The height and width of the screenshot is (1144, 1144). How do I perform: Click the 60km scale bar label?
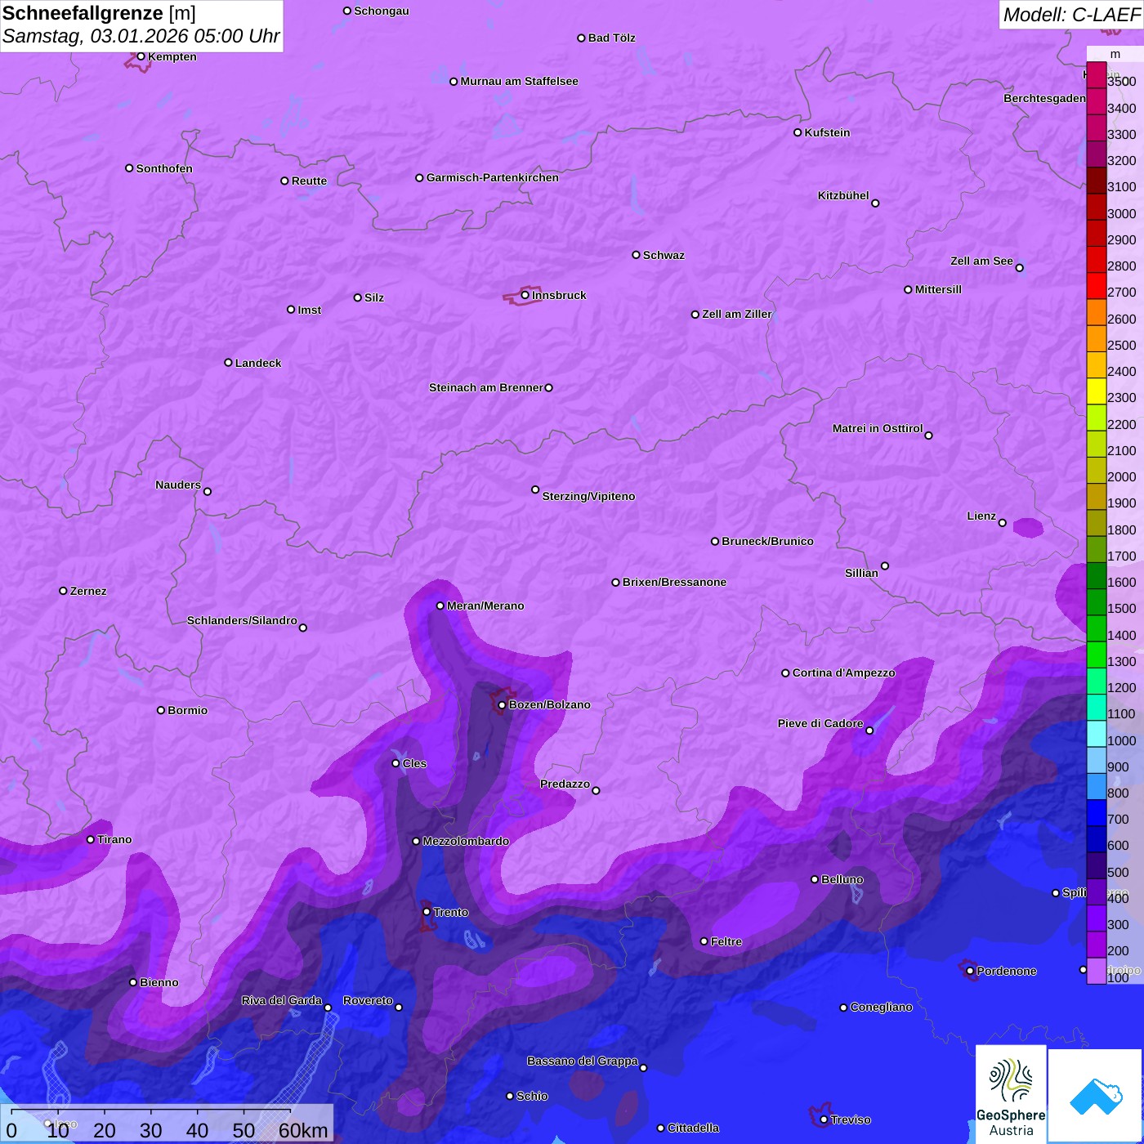tap(303, 1130)
